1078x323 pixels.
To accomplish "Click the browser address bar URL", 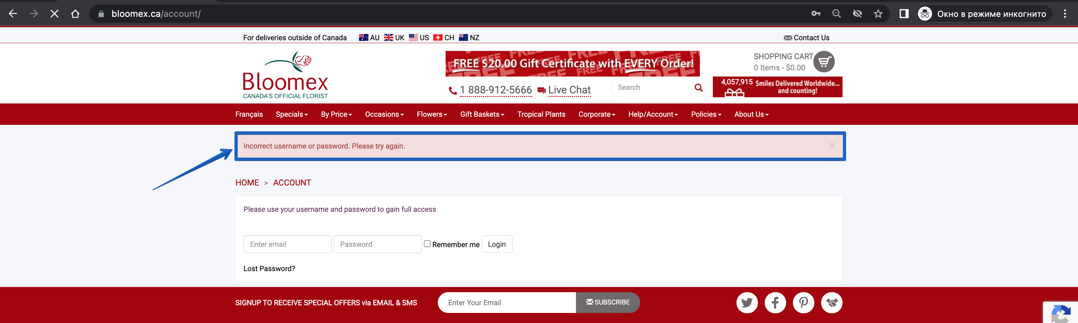I will tap(156, 14).
